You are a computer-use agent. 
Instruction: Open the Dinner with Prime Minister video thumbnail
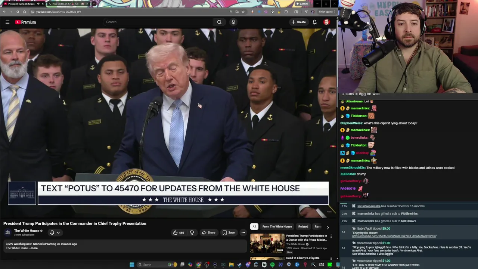(267, 243)
